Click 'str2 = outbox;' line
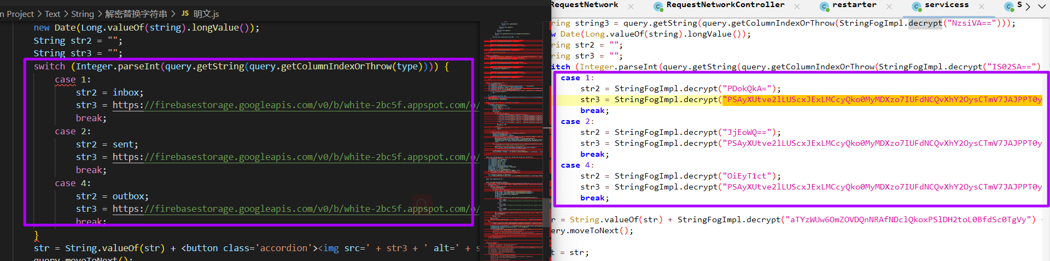The height and width of the screenshot is (261, 1050). (112, 197)
